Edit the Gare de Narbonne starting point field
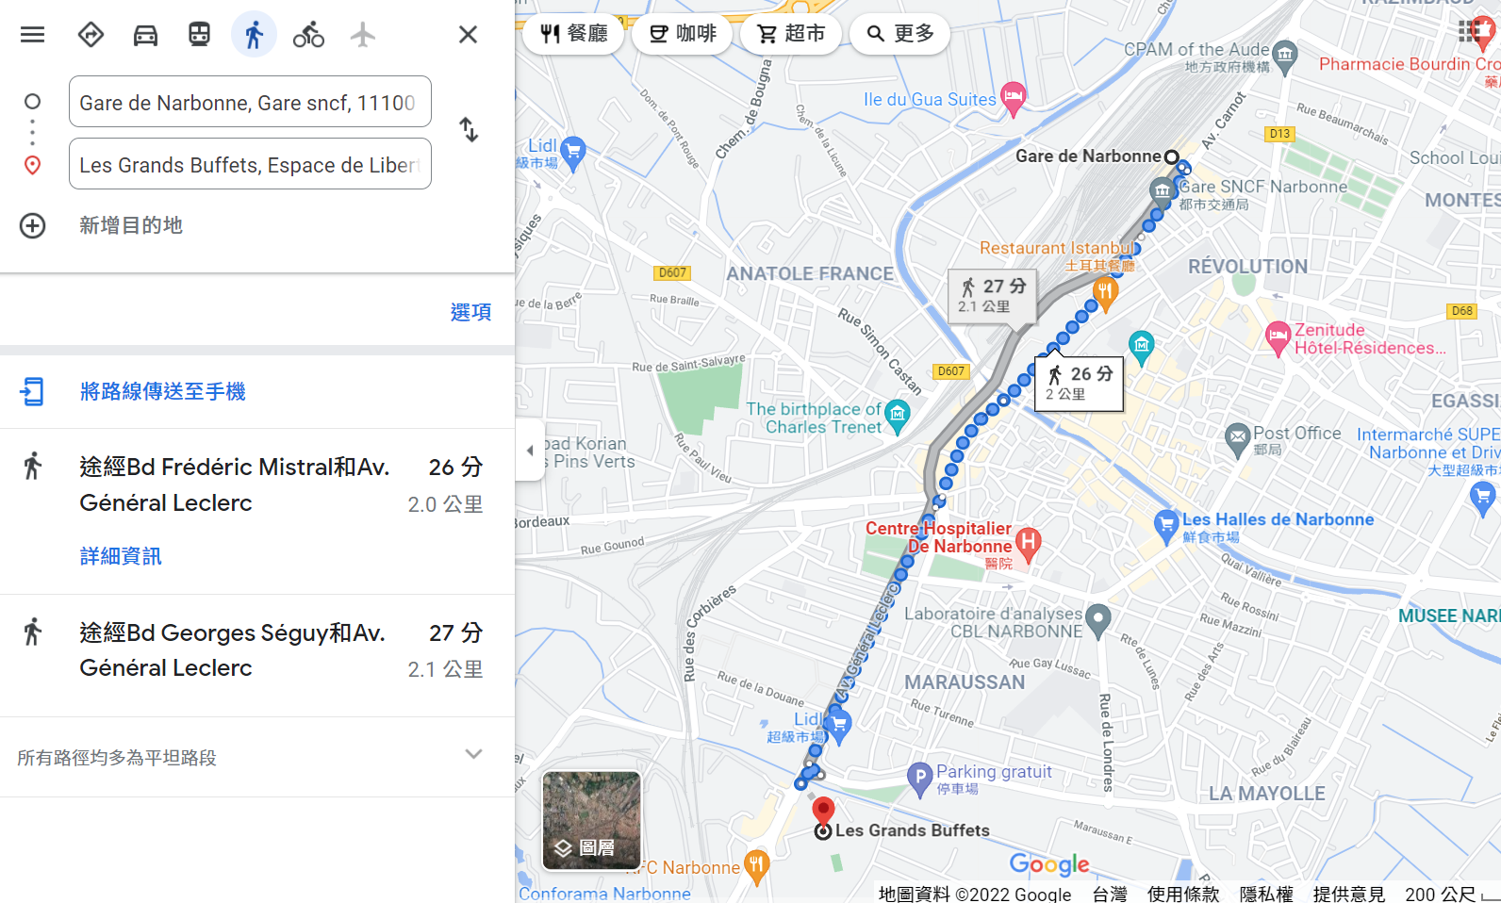Viewport: 1501px width, 903px height. (x=250, y=102)
